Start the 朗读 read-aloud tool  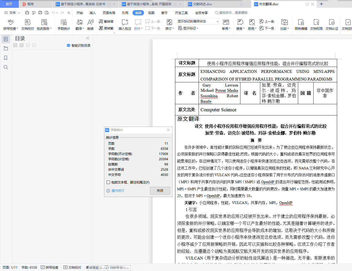90,25
